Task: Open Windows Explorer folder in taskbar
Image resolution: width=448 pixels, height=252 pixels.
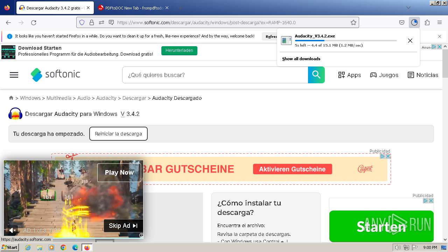Action: point(40,247)
